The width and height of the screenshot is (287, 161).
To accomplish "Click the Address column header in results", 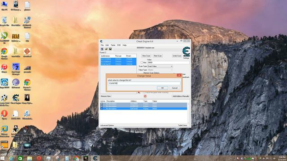I will coord(105,56).
